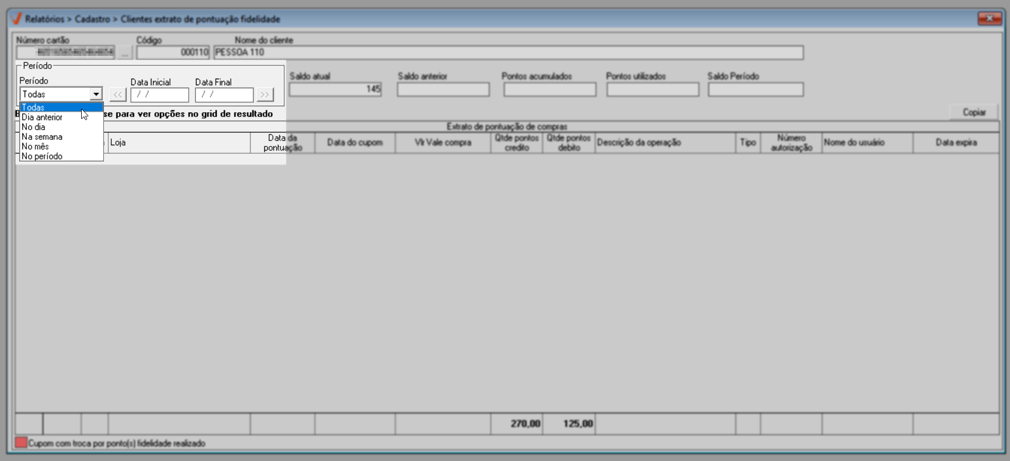Click the 'Data do cupom' column header
This screenshot has height=461, width=1010.
[355, 143]
